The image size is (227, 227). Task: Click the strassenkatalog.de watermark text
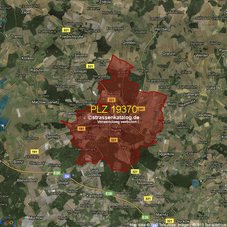(113, 117)
